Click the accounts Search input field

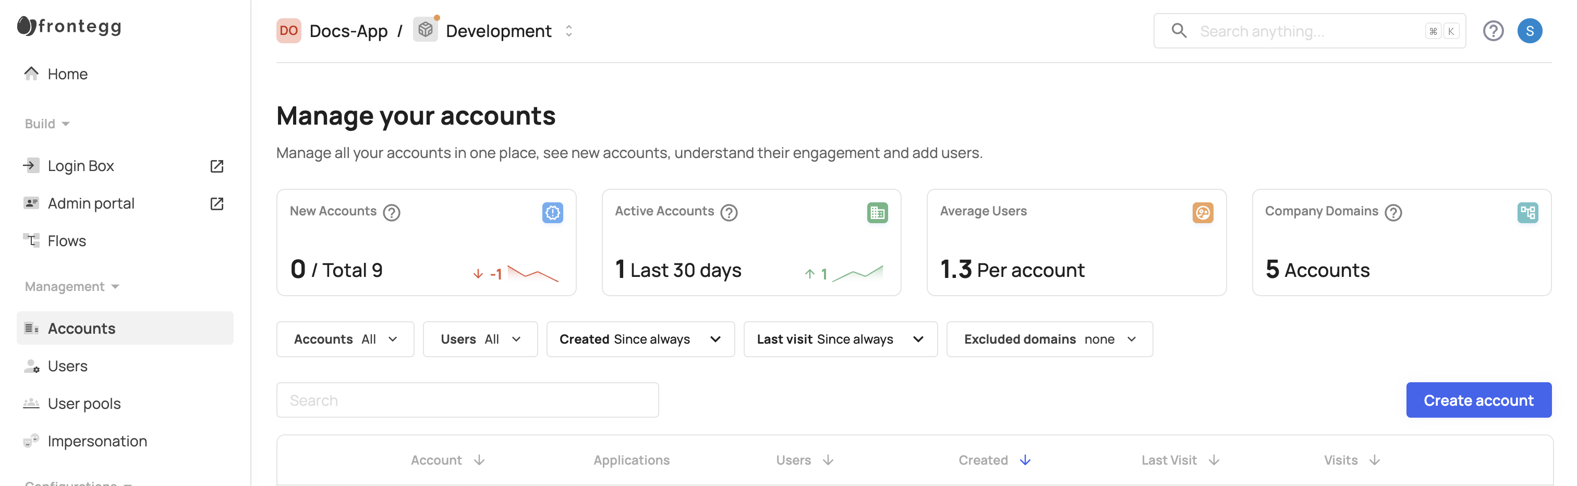pos(467,400)
